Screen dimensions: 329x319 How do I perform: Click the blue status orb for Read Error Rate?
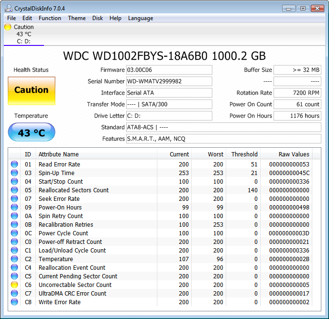(14, 165)
